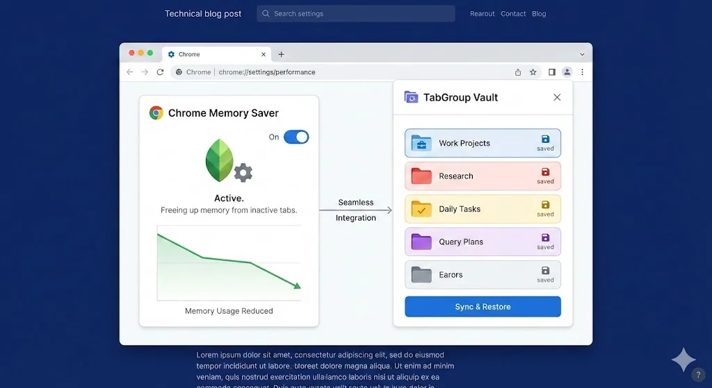Image resolution: width=712 pixels, height=388 pixels.
Task: Click the Sync & Restore button
Action: (x=483, y=307)
